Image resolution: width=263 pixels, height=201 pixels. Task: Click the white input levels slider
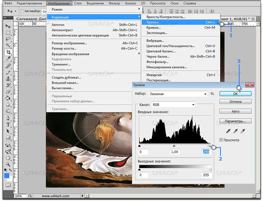[x=209, y=146]
